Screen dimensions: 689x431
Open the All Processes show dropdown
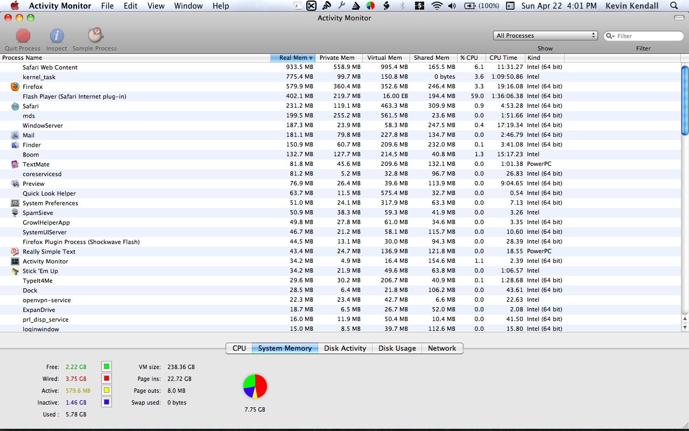click(x=545, y=36)
